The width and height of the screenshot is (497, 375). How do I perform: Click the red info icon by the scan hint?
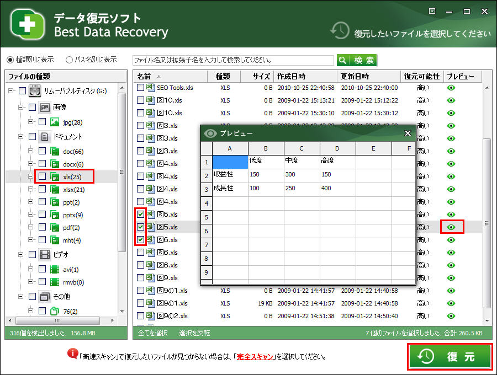pyautogui.click(x=72, y=353)
